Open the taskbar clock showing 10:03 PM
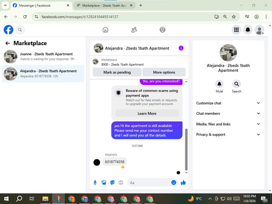This screenshot has height=204, width=272. [249, 199]
